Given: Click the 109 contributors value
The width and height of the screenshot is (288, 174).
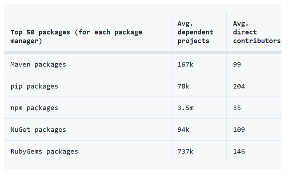Looking at the screenshot, I should point(239,130).
